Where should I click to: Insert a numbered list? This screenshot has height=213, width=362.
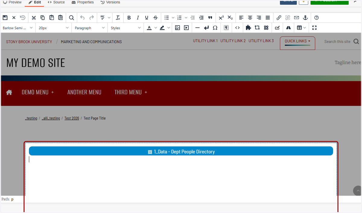179,18
